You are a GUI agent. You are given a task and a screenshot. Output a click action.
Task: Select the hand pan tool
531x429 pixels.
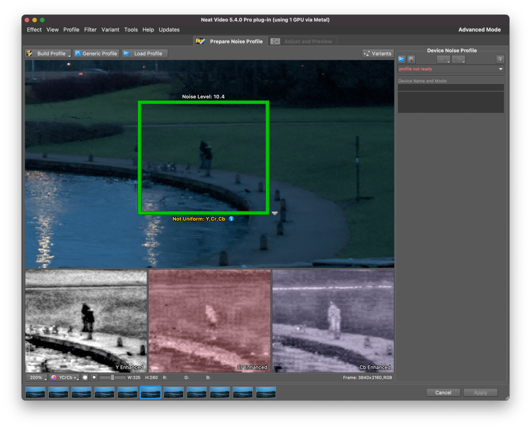85,378
